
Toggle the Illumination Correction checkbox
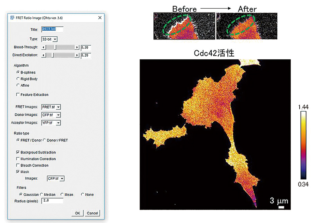coord(18,159)
